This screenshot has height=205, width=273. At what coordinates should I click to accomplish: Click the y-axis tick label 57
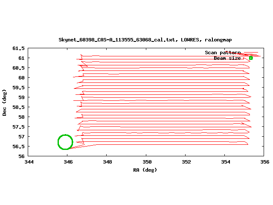coord(22,137)
